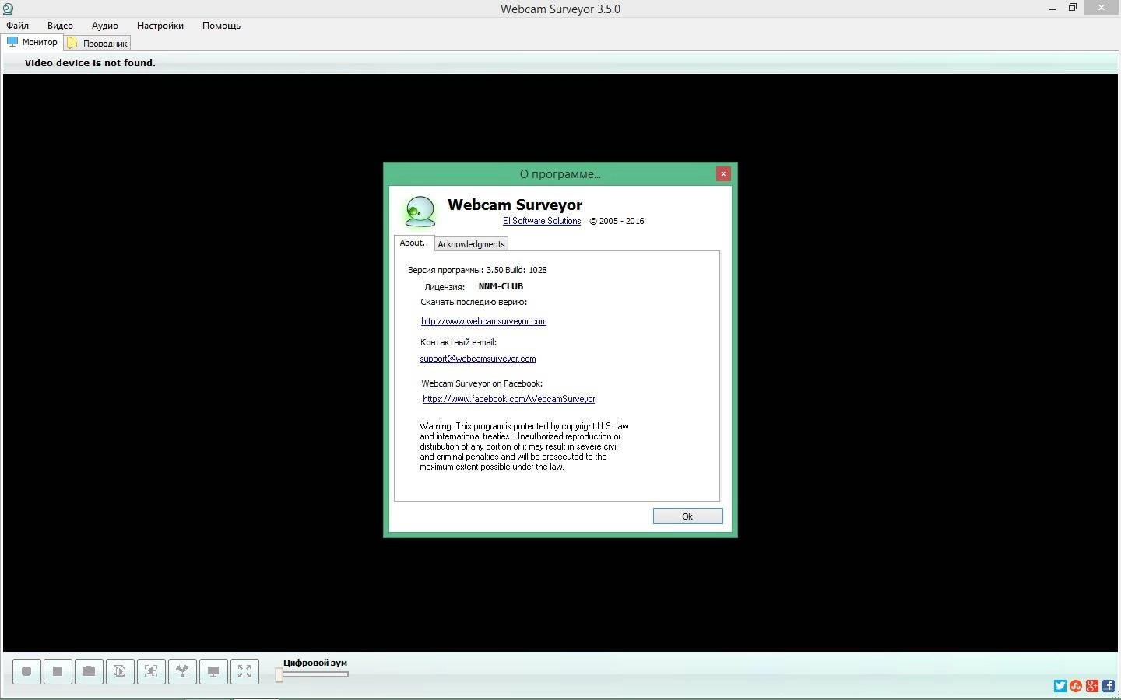Open the El Software Solutions link
This screenshot has height=700, width=1121.
542,221
